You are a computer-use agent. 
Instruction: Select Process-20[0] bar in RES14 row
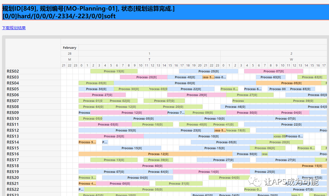[x=280, y=142]
